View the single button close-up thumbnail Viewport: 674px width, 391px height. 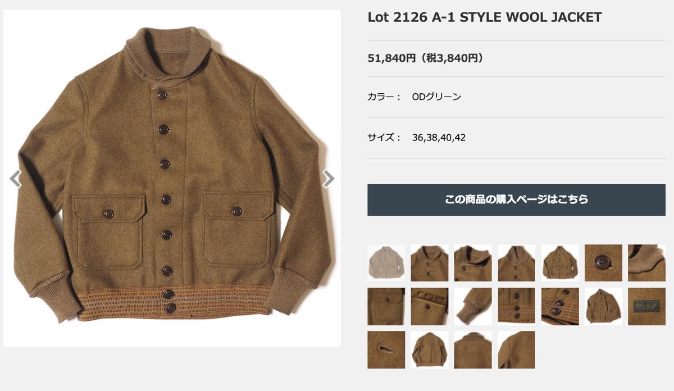(603, 263)
